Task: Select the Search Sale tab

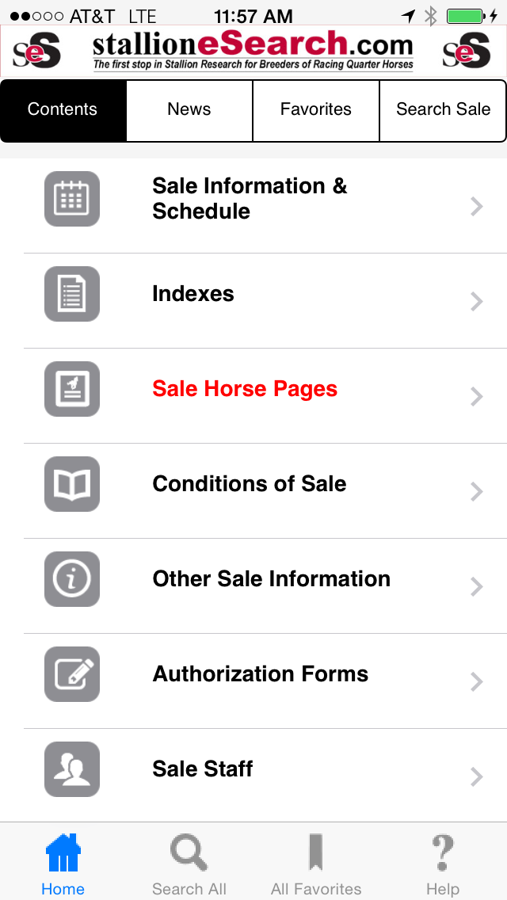Action: [443, 110]
